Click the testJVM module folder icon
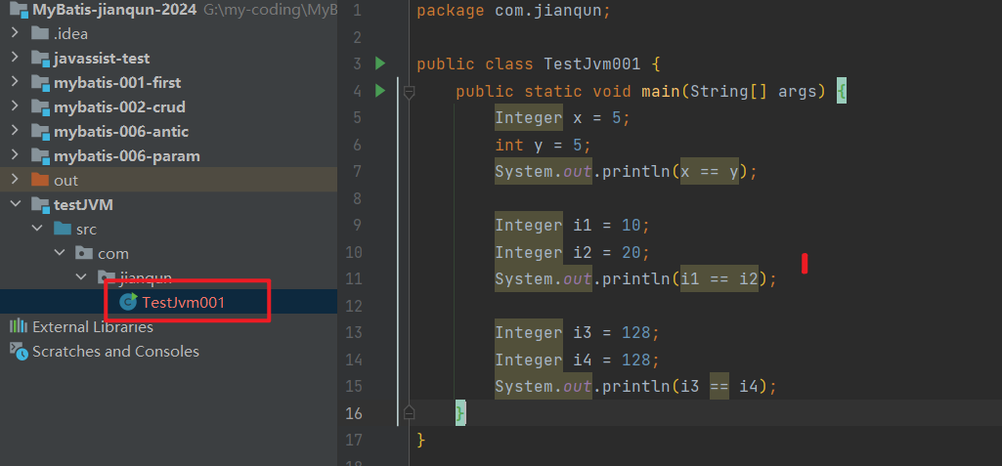Image resolution: width=1002 pixels, height=466 pixels. click(40, 205)
